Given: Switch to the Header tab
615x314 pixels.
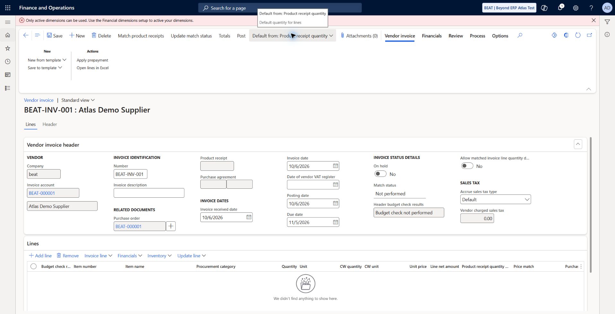Looking at the screenshot, I should click(x=50, y=124).
